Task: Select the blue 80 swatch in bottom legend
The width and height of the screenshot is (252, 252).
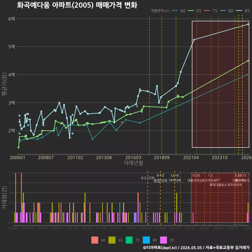Action: point(146,240)
